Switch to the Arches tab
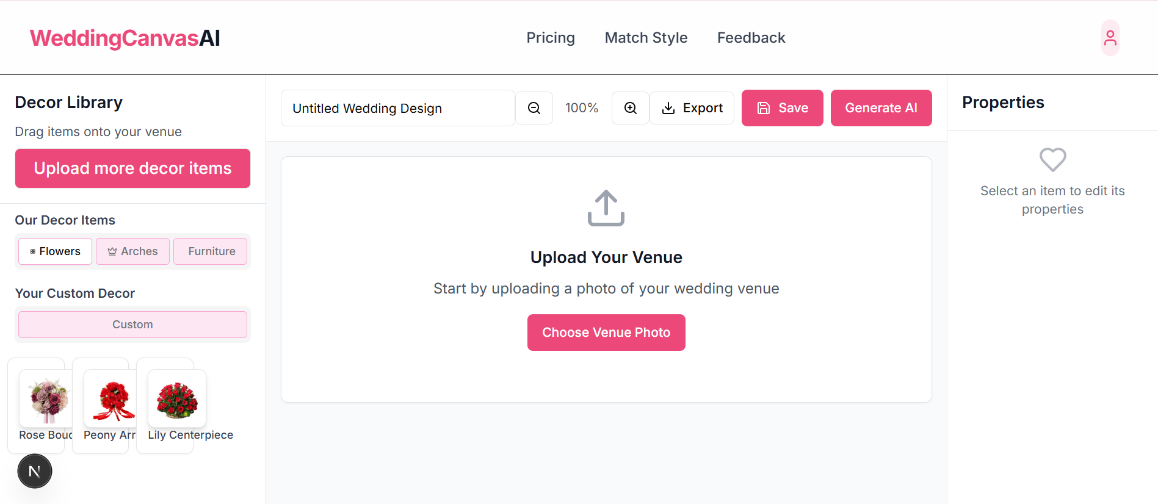The image size is (1158, 504). (x=132, y=251)
